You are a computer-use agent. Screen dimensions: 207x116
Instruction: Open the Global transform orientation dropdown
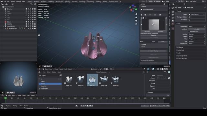[x=95, y=69]
